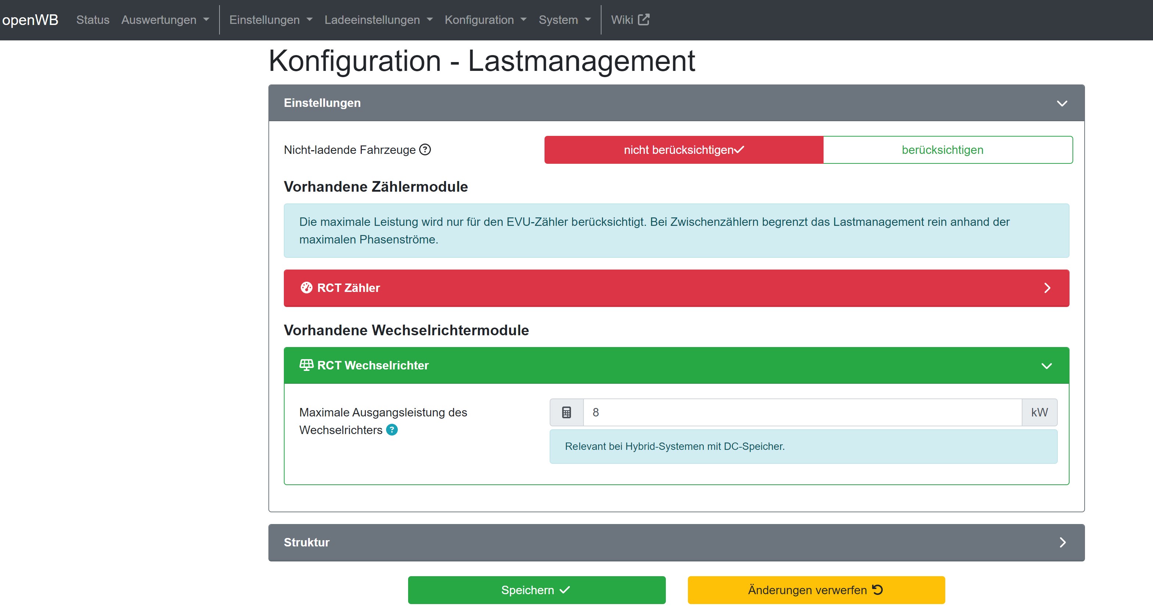The height and width of the screenshot is (614, 1153).
Task: Collapse the RCT Wechselrichter panel
Action: tap(1046, 366)
